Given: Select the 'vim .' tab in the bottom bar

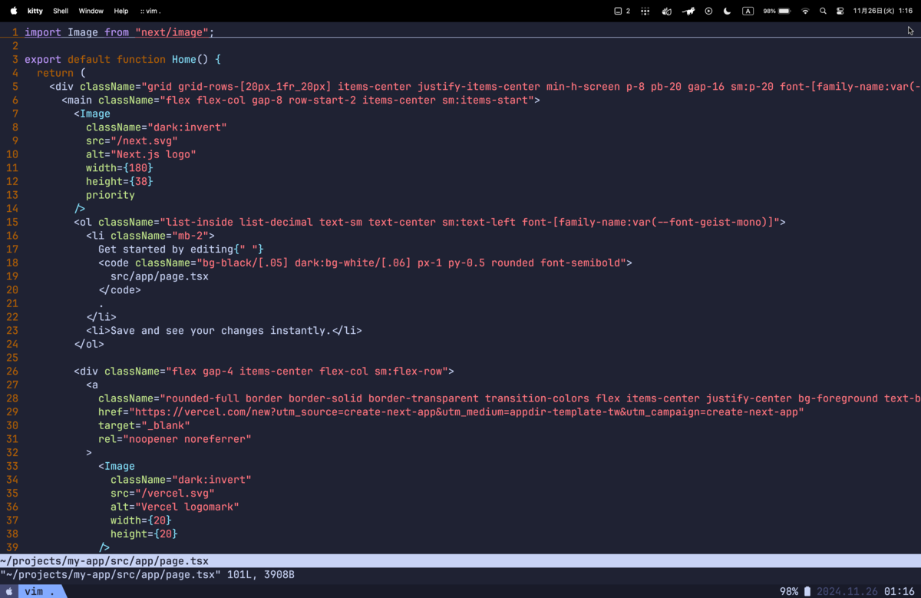Looking at the screenshot, I should tap(40, 591).
